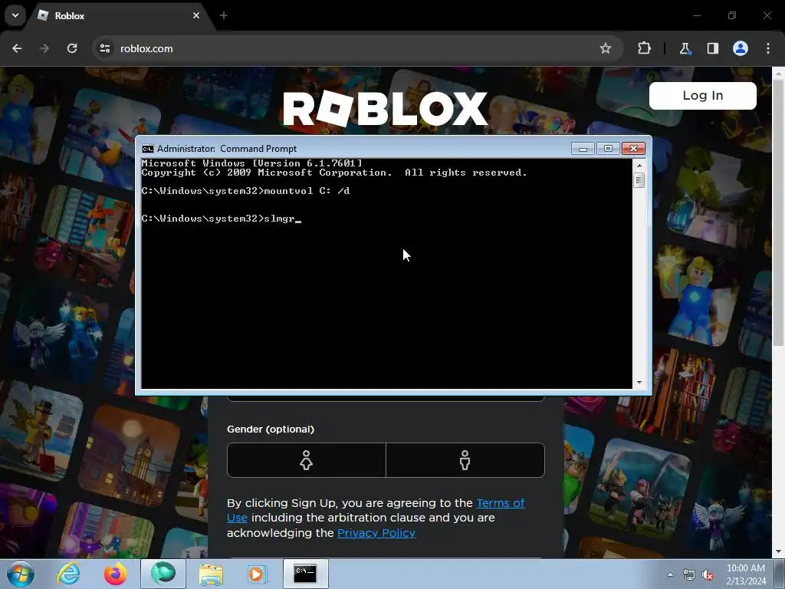
Task: Click the page scrollbar down arrow
Action: [x=778, y=552]
